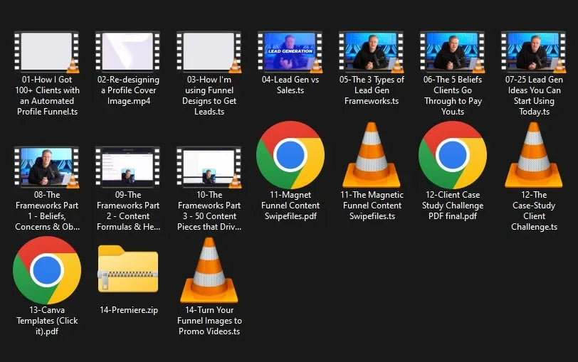Image resolution: width=578 pixels, height=362 pixels.
Task: Click the 14-Premiere.zip file name label
Action: click(x=128, y=310)
